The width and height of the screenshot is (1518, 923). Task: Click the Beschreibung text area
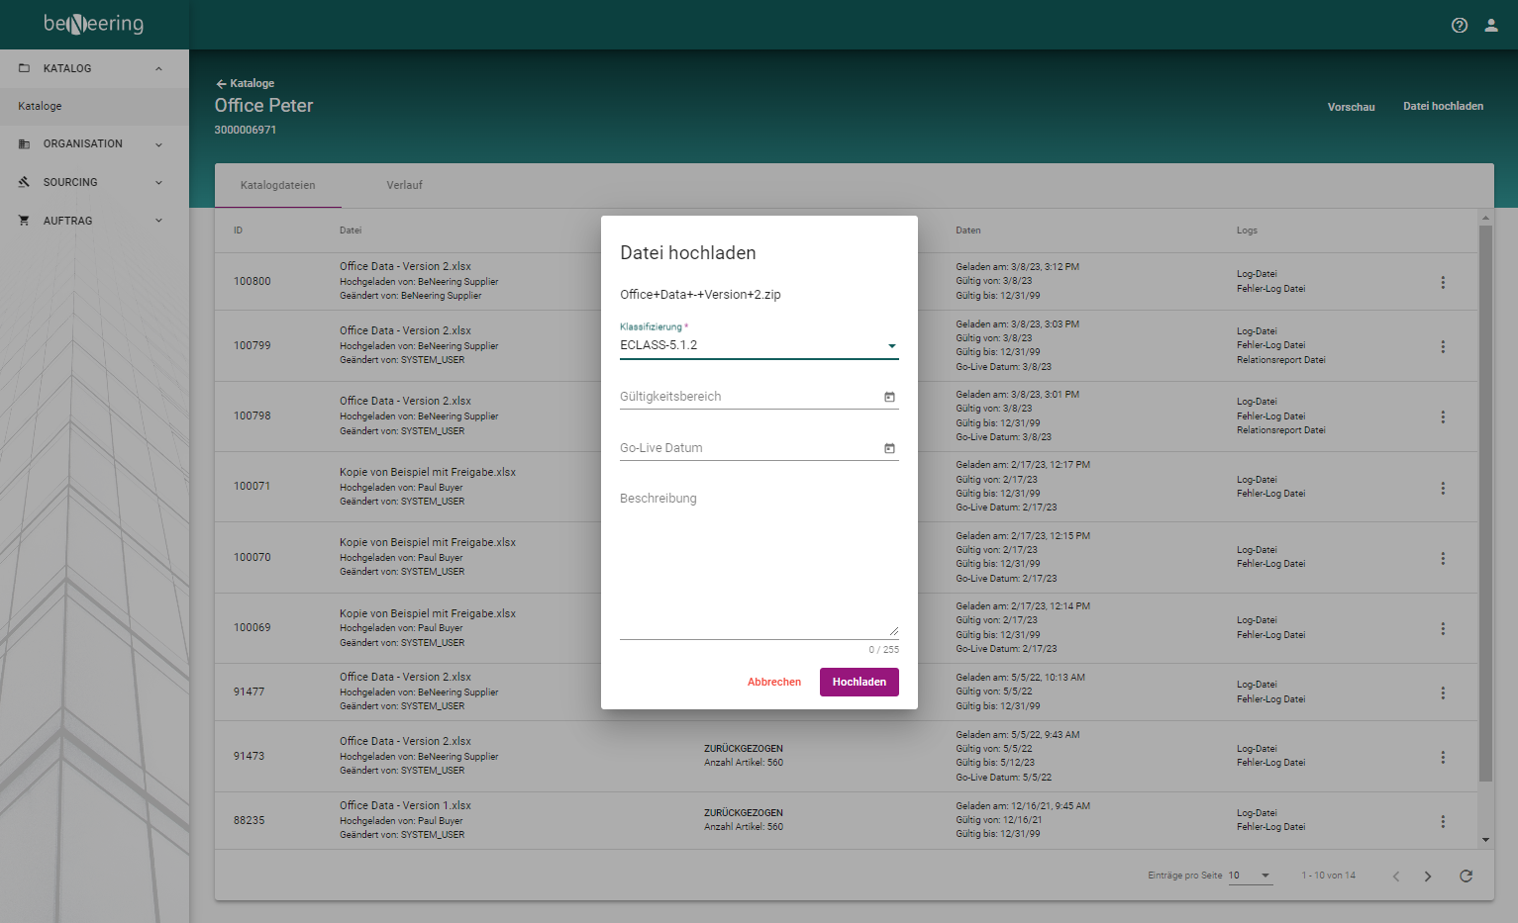(x=759, y=564)
